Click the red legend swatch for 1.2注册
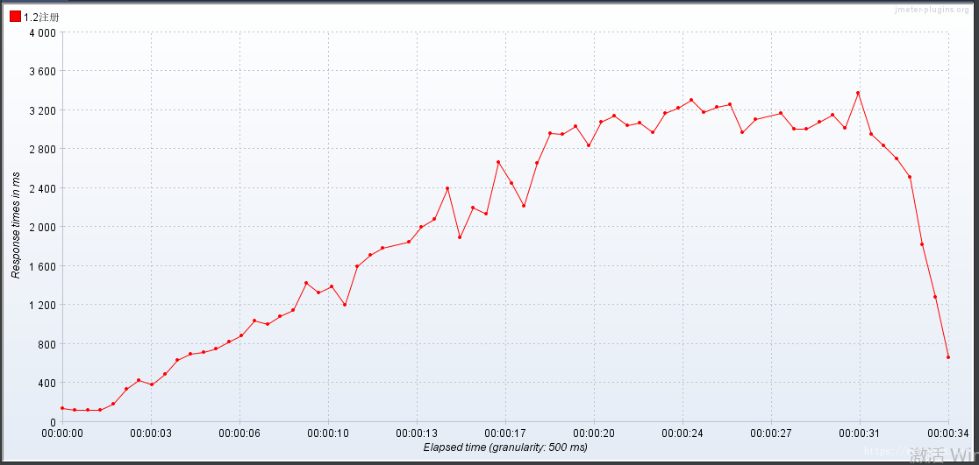 15,17
